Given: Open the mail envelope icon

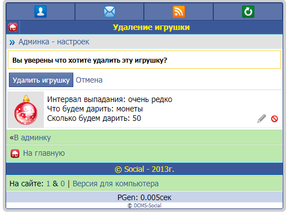Looking at the screenshot, I should (109, 12).
